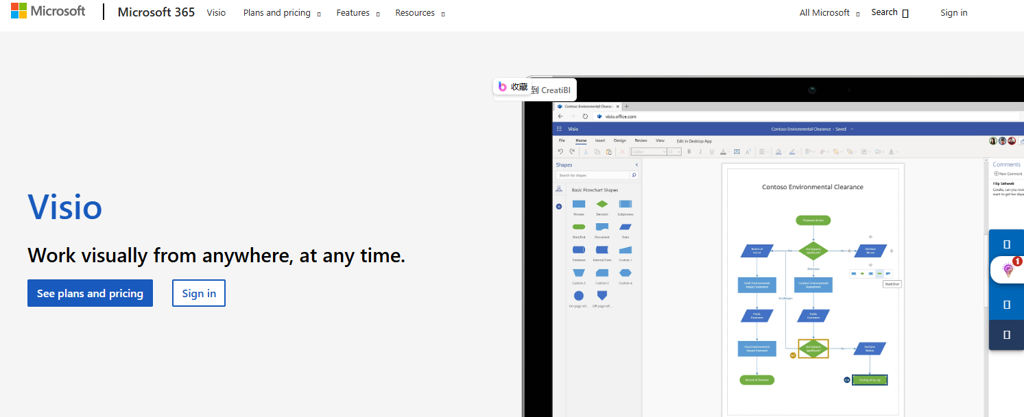Click the Paste icon in Visio toolbar

(x=609, y=152)
